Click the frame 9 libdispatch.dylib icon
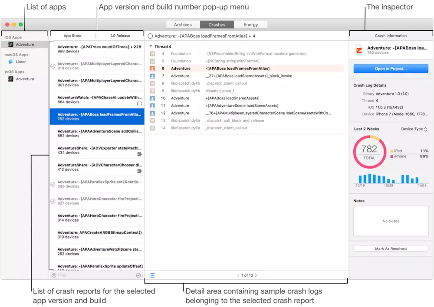The image size is (434, 307). 152,91
